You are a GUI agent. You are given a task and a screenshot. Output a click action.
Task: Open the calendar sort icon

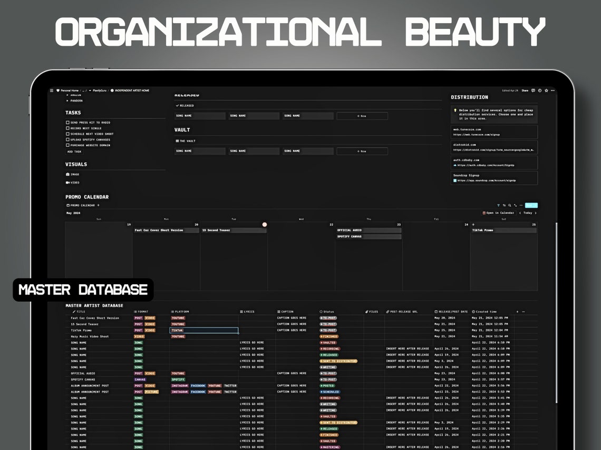pyautogui.click(x=504, y=205)
